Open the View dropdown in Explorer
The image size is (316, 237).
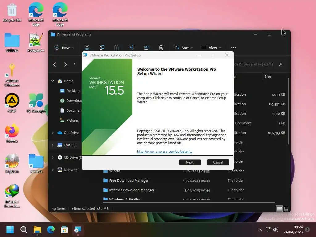(x=211, y=48)
